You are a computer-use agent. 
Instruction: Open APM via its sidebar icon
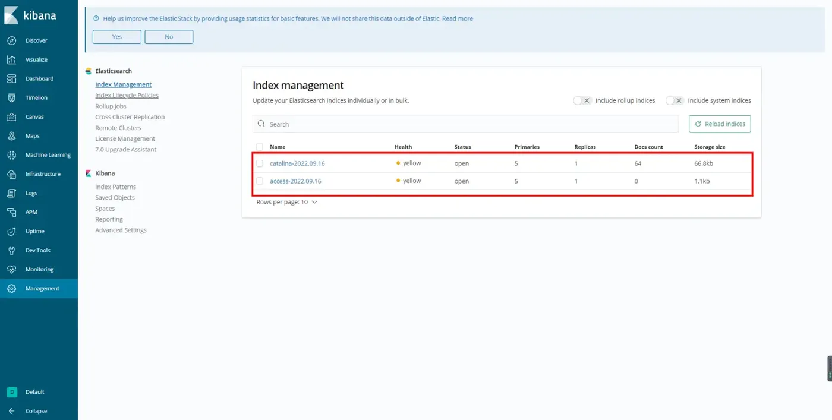11,212
